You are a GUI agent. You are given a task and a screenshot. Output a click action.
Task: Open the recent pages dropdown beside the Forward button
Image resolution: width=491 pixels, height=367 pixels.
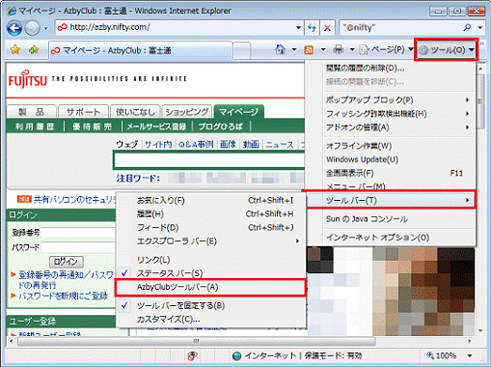point(46,28)
